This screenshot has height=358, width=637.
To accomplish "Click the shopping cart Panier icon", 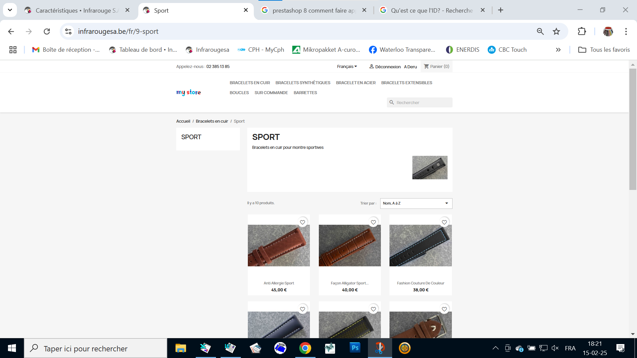I will point(426,66).
